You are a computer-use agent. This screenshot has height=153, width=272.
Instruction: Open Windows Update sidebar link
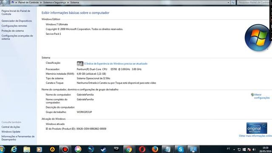pyautogui.click(x=11, y=132)
